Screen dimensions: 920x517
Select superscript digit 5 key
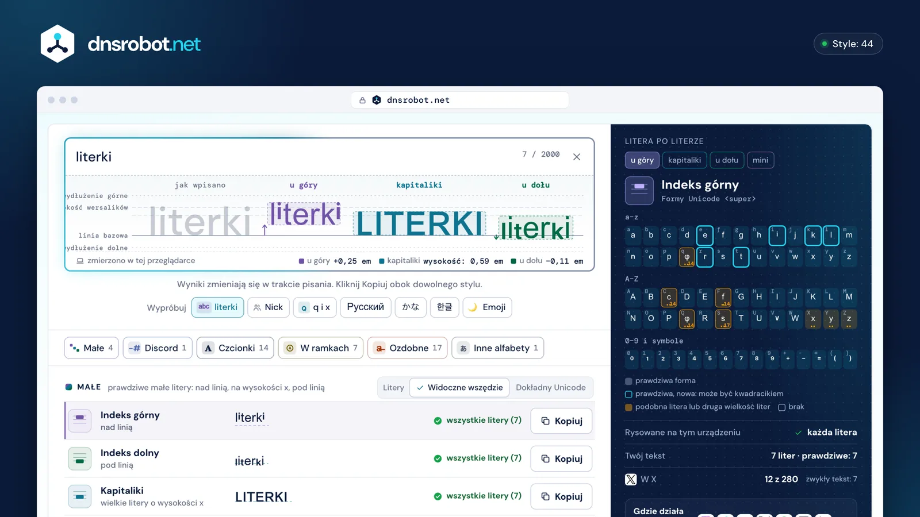710,358
